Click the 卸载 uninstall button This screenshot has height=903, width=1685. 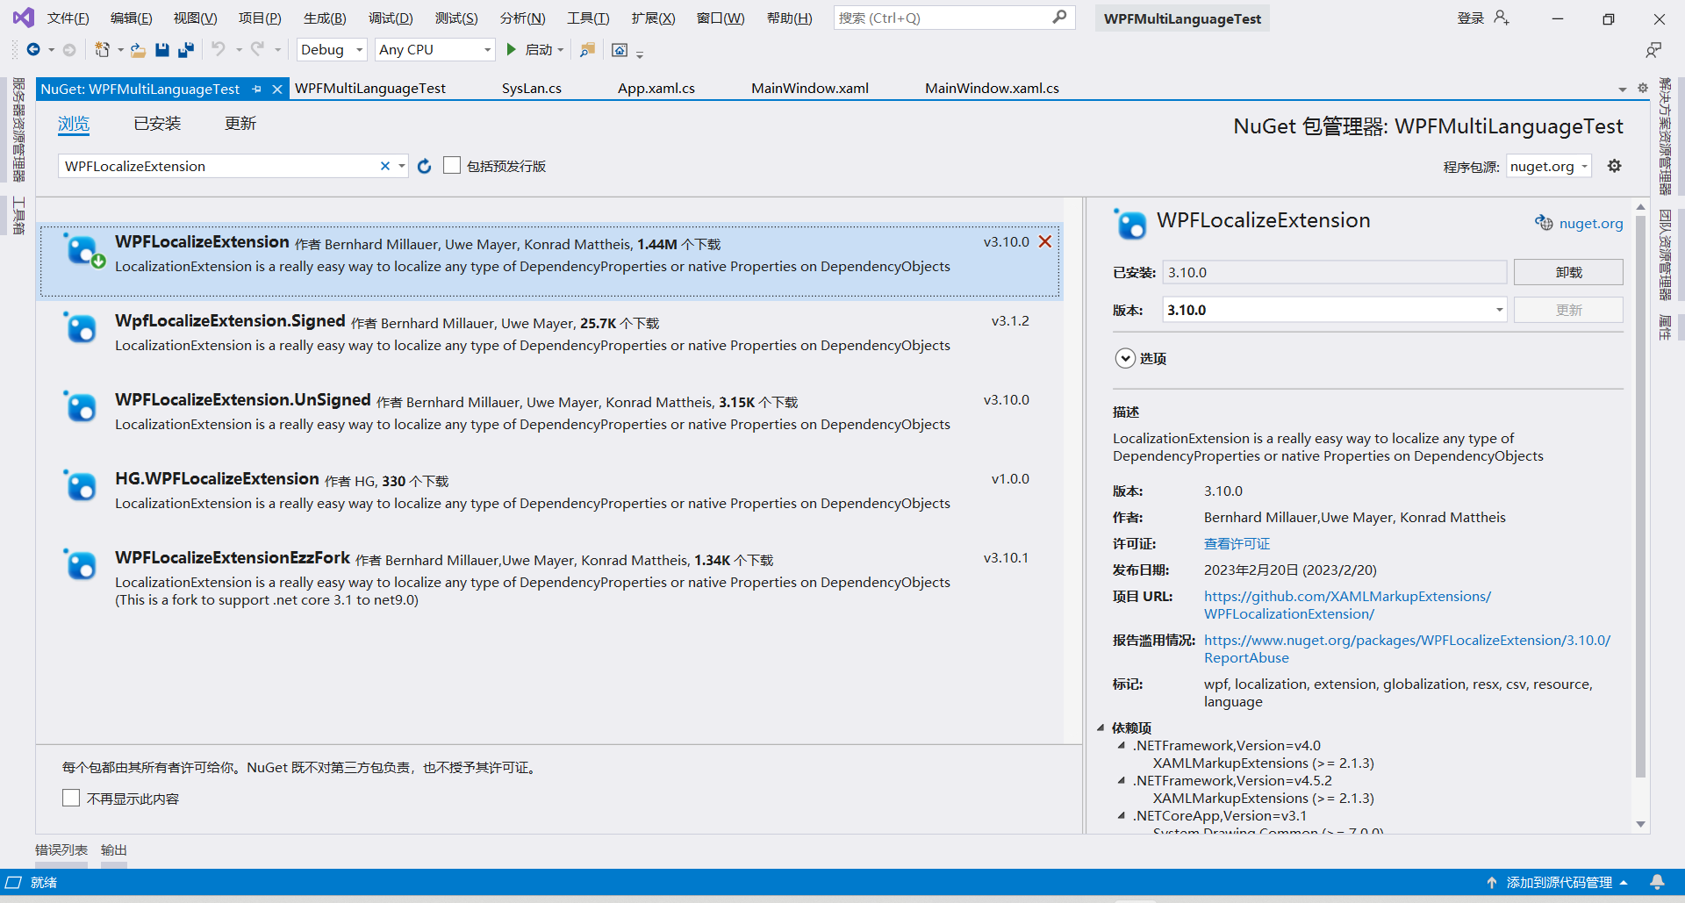coord(1568,272)
